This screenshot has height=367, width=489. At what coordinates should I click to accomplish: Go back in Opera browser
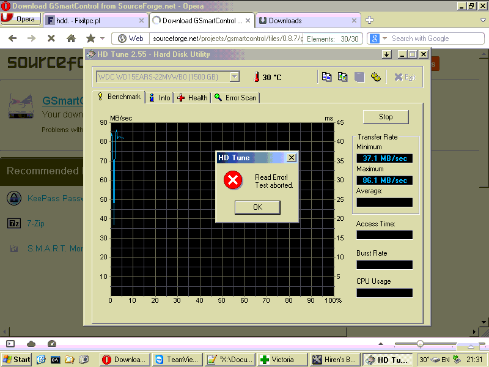pyautogui.click(x=12, y=39)
